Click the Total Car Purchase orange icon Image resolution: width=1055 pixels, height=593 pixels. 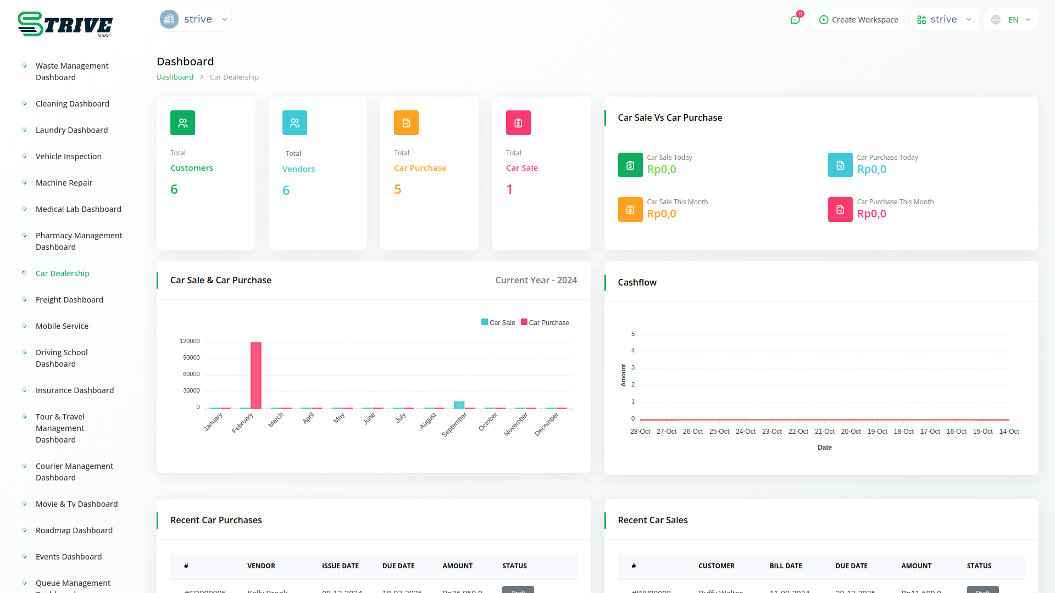[x=406, y=123]
